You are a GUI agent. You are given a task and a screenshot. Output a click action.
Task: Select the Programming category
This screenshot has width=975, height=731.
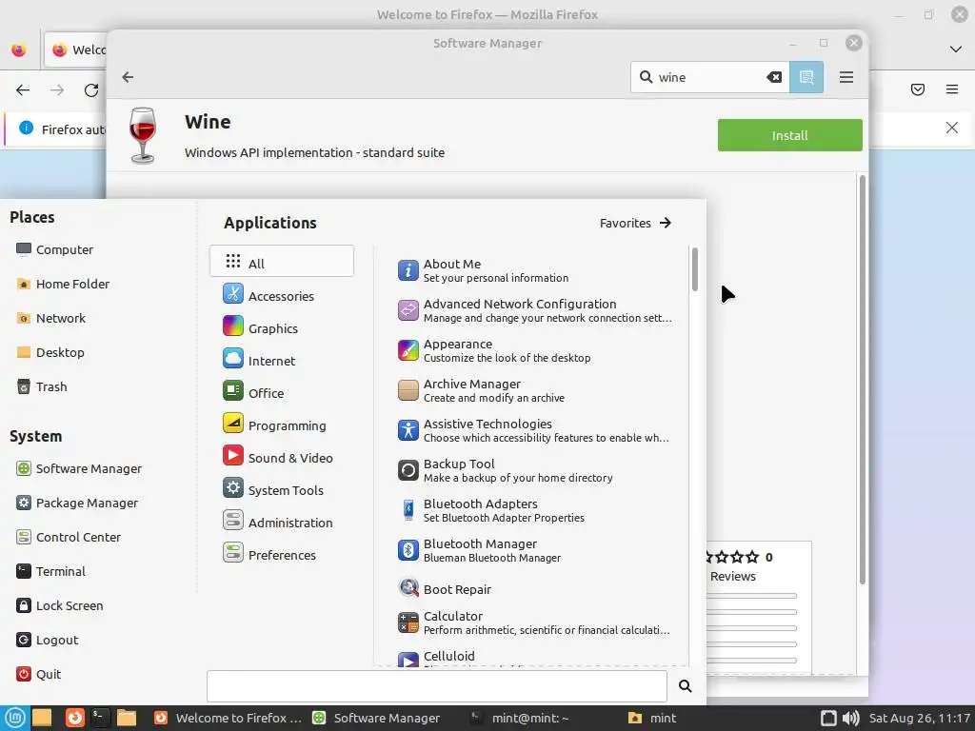click(282, 425)
